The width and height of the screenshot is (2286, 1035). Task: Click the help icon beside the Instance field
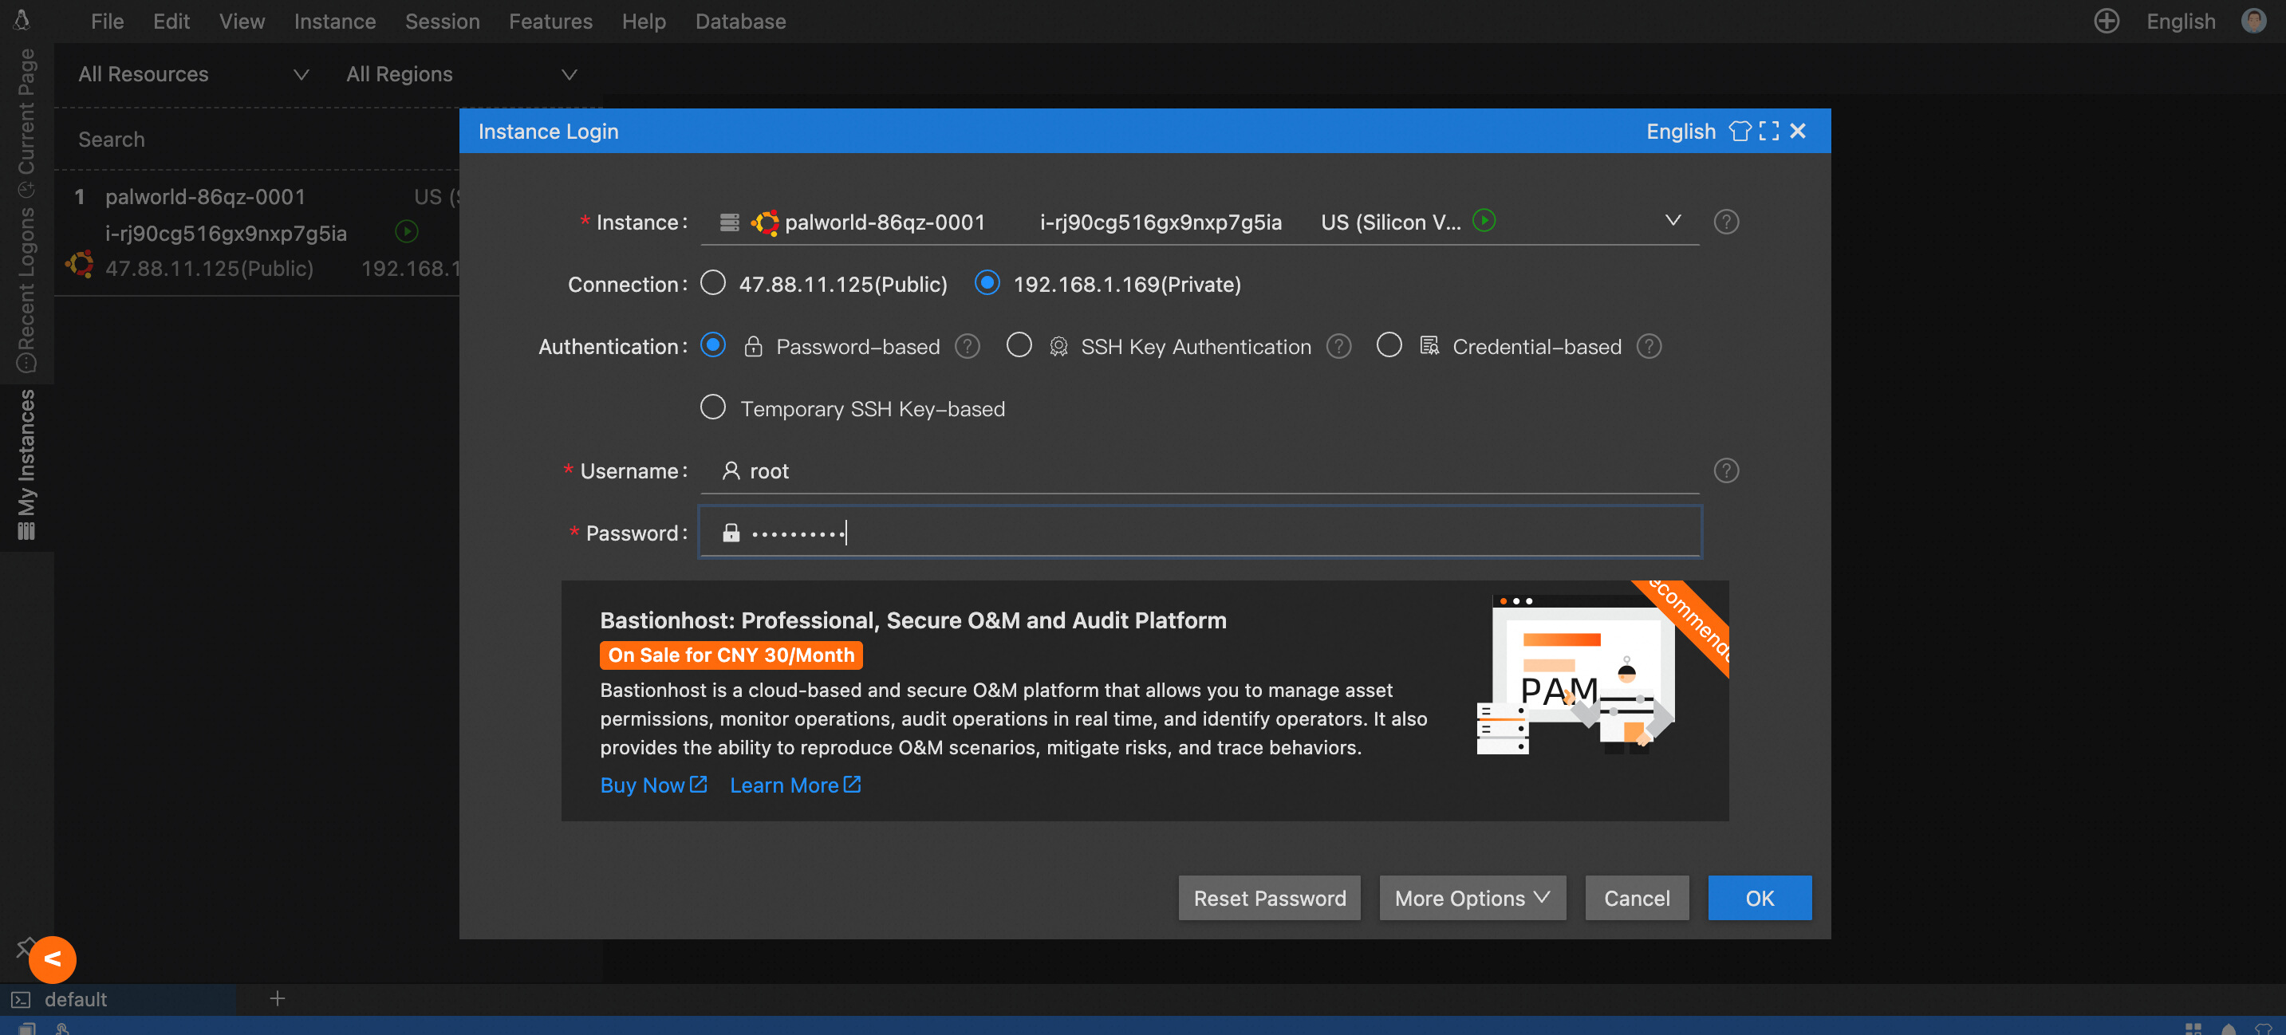(x=1725, y=222)
